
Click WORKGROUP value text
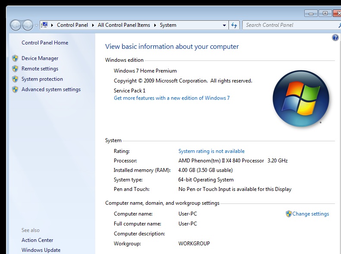[194, 244]
